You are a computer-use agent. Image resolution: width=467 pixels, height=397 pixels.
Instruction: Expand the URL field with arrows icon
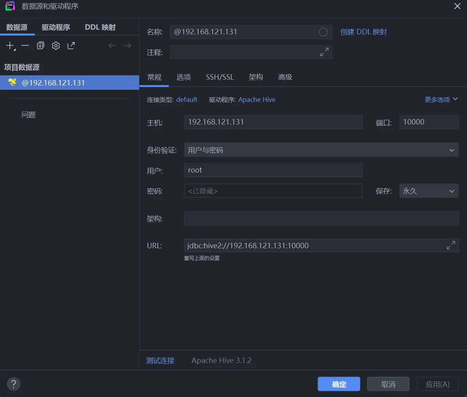[451, 245]
